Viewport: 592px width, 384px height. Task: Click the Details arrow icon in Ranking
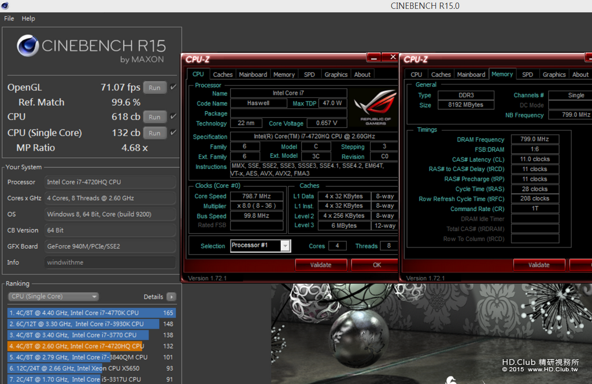[x=171, y=297]
